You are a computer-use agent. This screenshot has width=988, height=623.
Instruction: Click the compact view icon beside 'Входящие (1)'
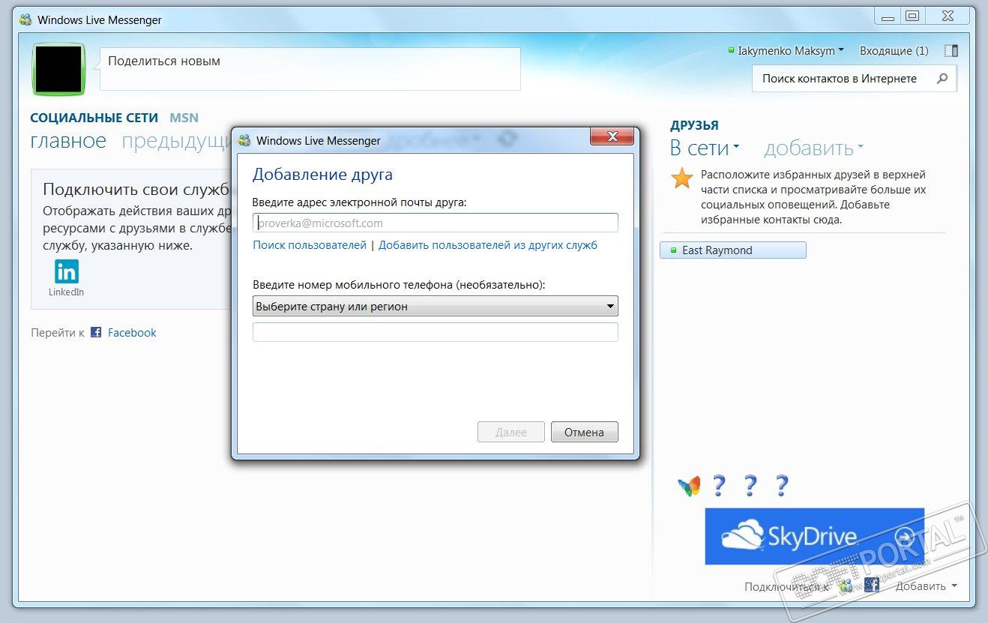click(951, 51)
